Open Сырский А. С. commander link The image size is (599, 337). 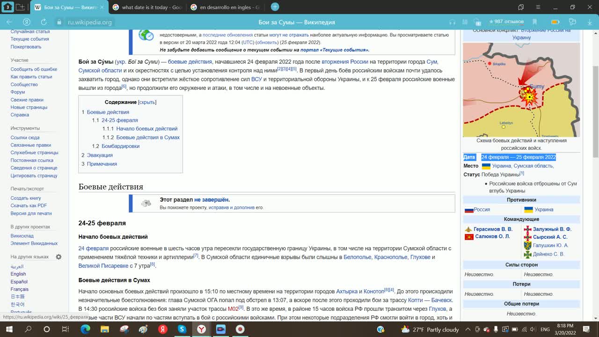pos(550,237)
